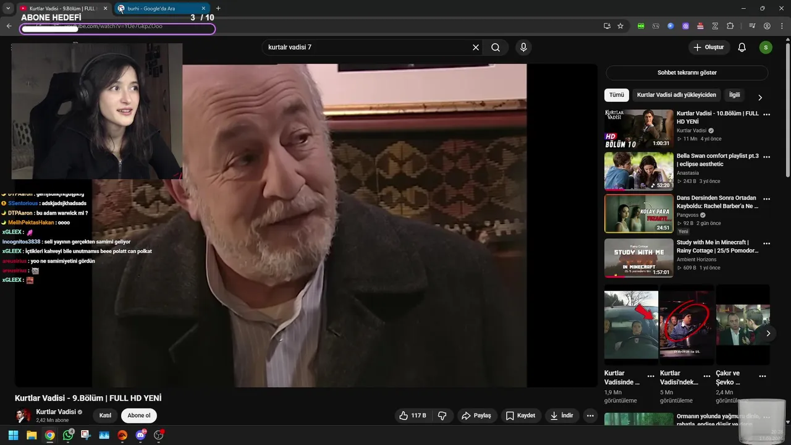
Task: Open Study with Me in Minecraft thumbnail
Action: tap(639, 258)
